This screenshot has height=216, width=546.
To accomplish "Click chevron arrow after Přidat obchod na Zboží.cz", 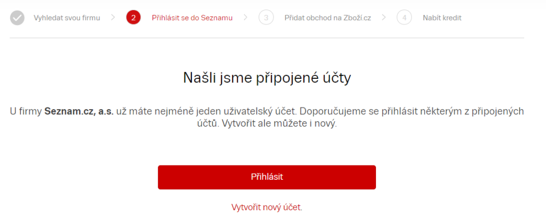I will click(x=384, y=18).
